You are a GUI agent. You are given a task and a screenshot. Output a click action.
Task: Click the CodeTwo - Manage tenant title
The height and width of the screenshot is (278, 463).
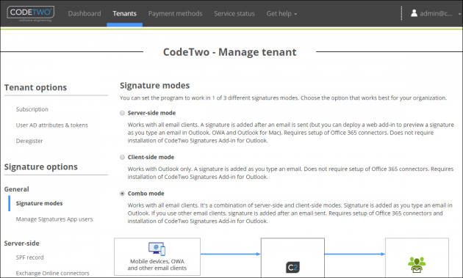(229, 52)
